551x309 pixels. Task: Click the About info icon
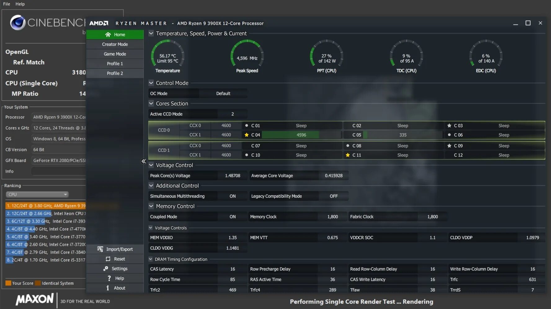108,288
